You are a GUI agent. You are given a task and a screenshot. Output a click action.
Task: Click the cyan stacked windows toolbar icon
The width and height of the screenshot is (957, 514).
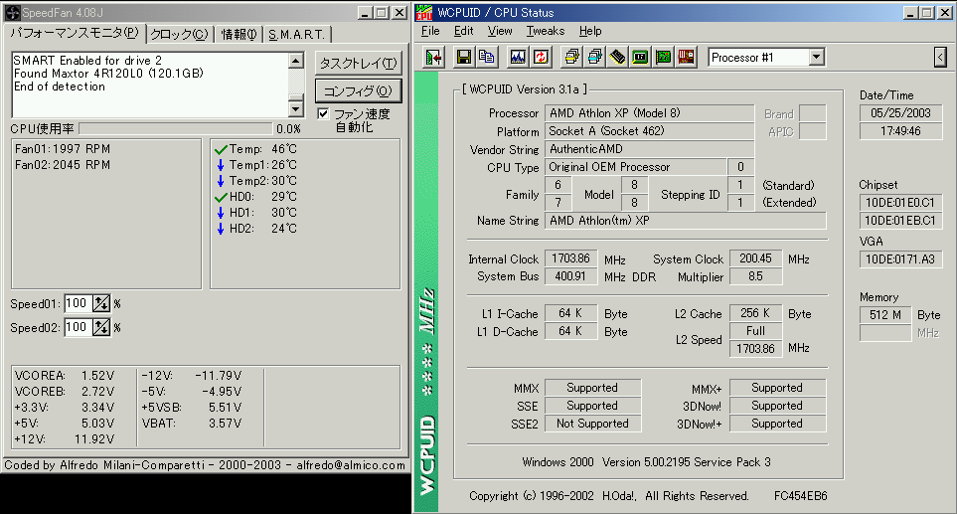594,58
